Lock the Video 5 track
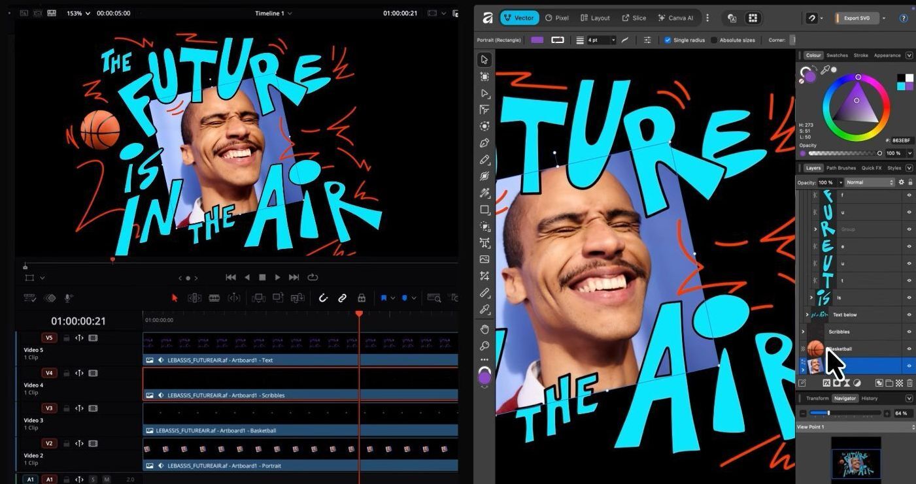 pos(66,338)
